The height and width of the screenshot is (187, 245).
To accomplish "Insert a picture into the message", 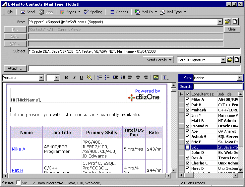I will pos(156,78).
